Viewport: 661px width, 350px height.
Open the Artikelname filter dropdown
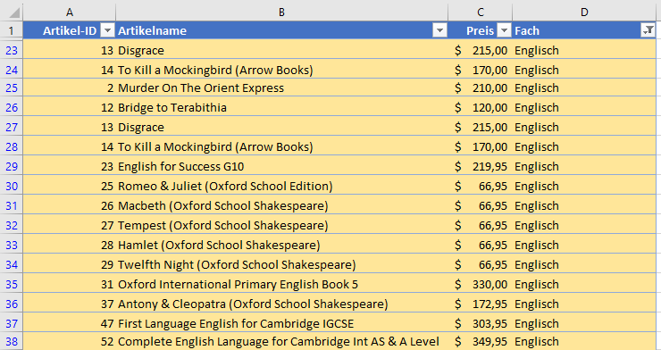pyautogui.click(x=440, y=30)
